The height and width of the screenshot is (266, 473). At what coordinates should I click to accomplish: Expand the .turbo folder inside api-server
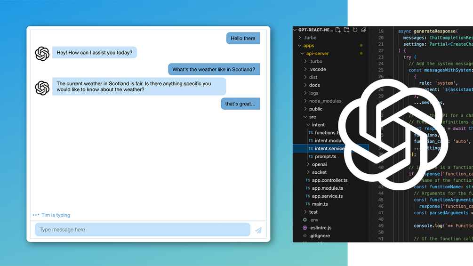(305, 61)
